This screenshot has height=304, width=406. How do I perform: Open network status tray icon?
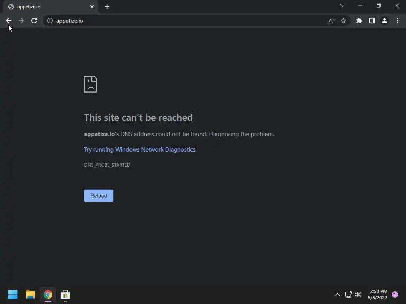(348, 294)
